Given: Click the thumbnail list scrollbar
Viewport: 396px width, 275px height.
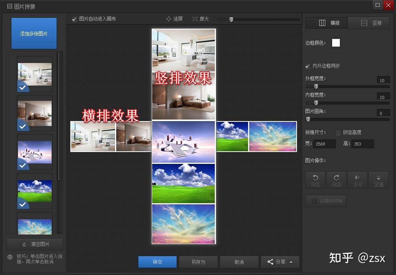Looking at the screenshot, I should click(x=60, y=116).
